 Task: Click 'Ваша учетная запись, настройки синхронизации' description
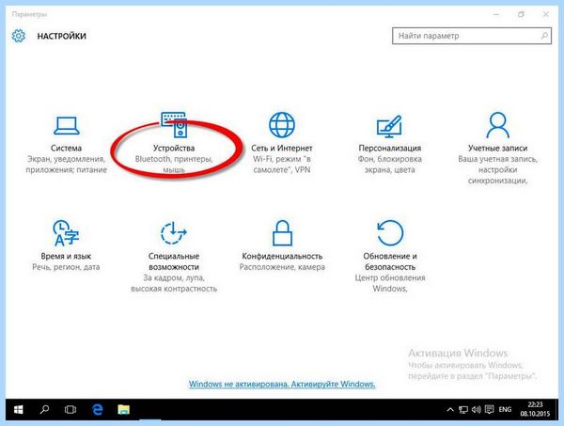coord(498,169)
